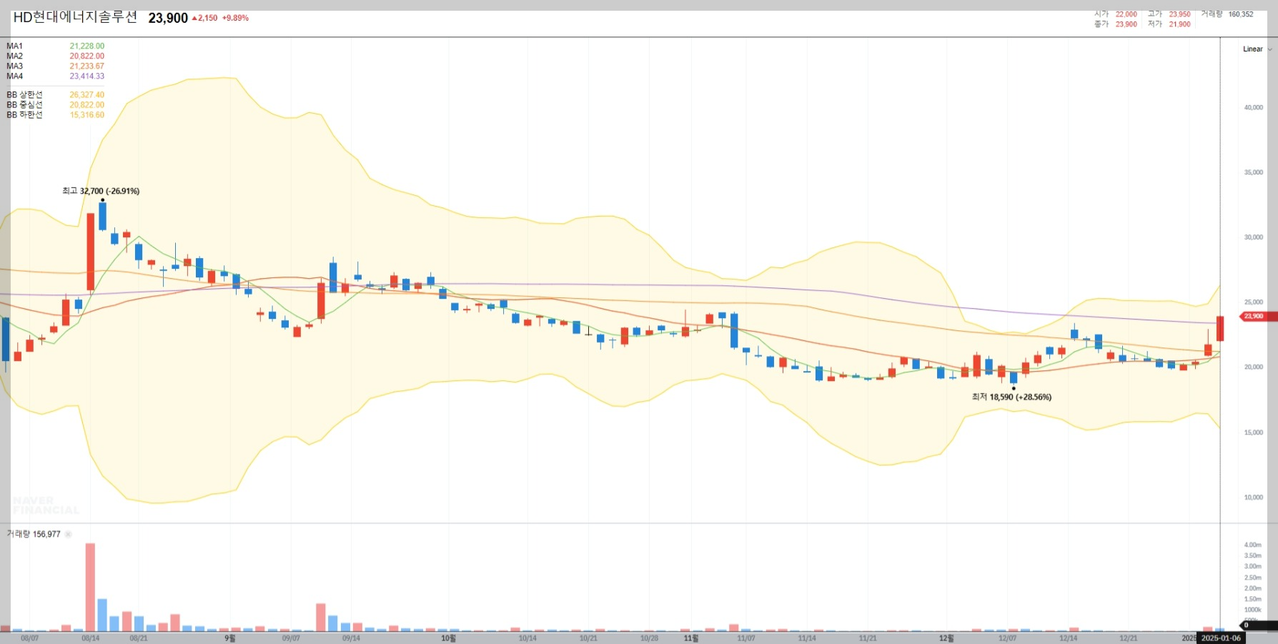Image resolution: width=1278 pixels, height=644 pixels.
Task: Click the MA4 value 23,414.33
Action: click(87, 76)
